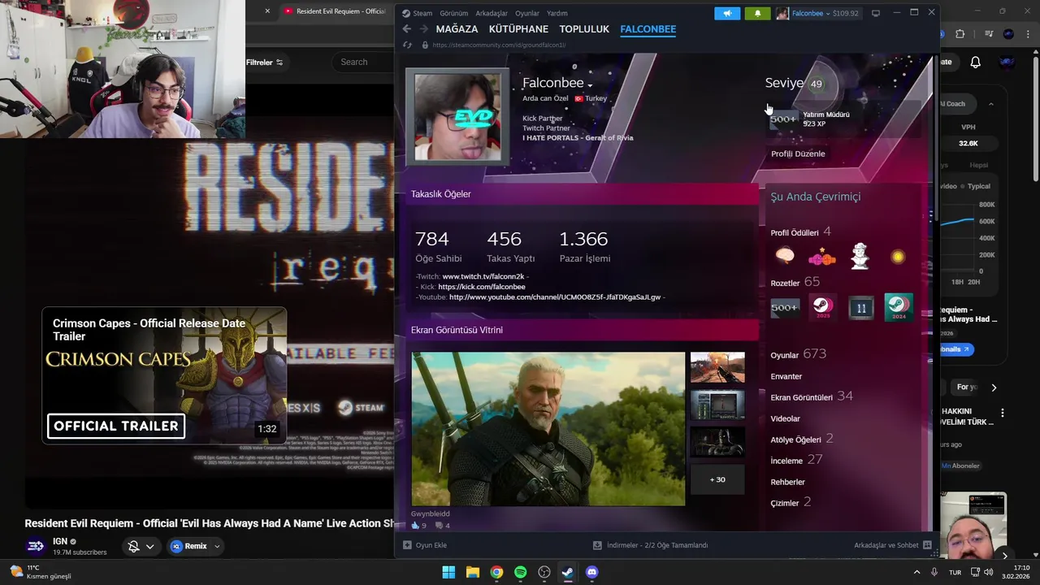Open Google Chrome from the taskbar

tap(496, 572)
